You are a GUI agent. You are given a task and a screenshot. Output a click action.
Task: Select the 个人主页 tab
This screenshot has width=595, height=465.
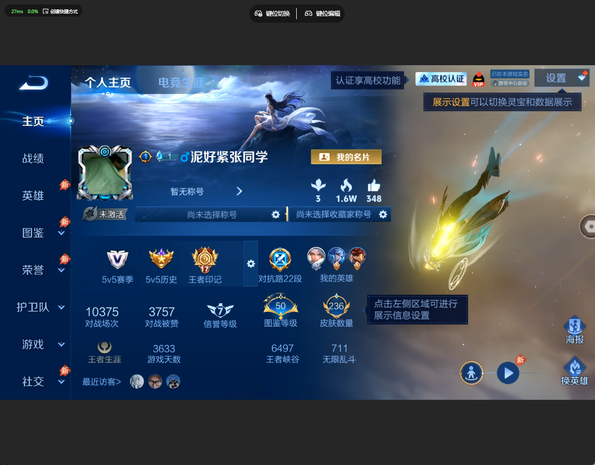[108, 82]
